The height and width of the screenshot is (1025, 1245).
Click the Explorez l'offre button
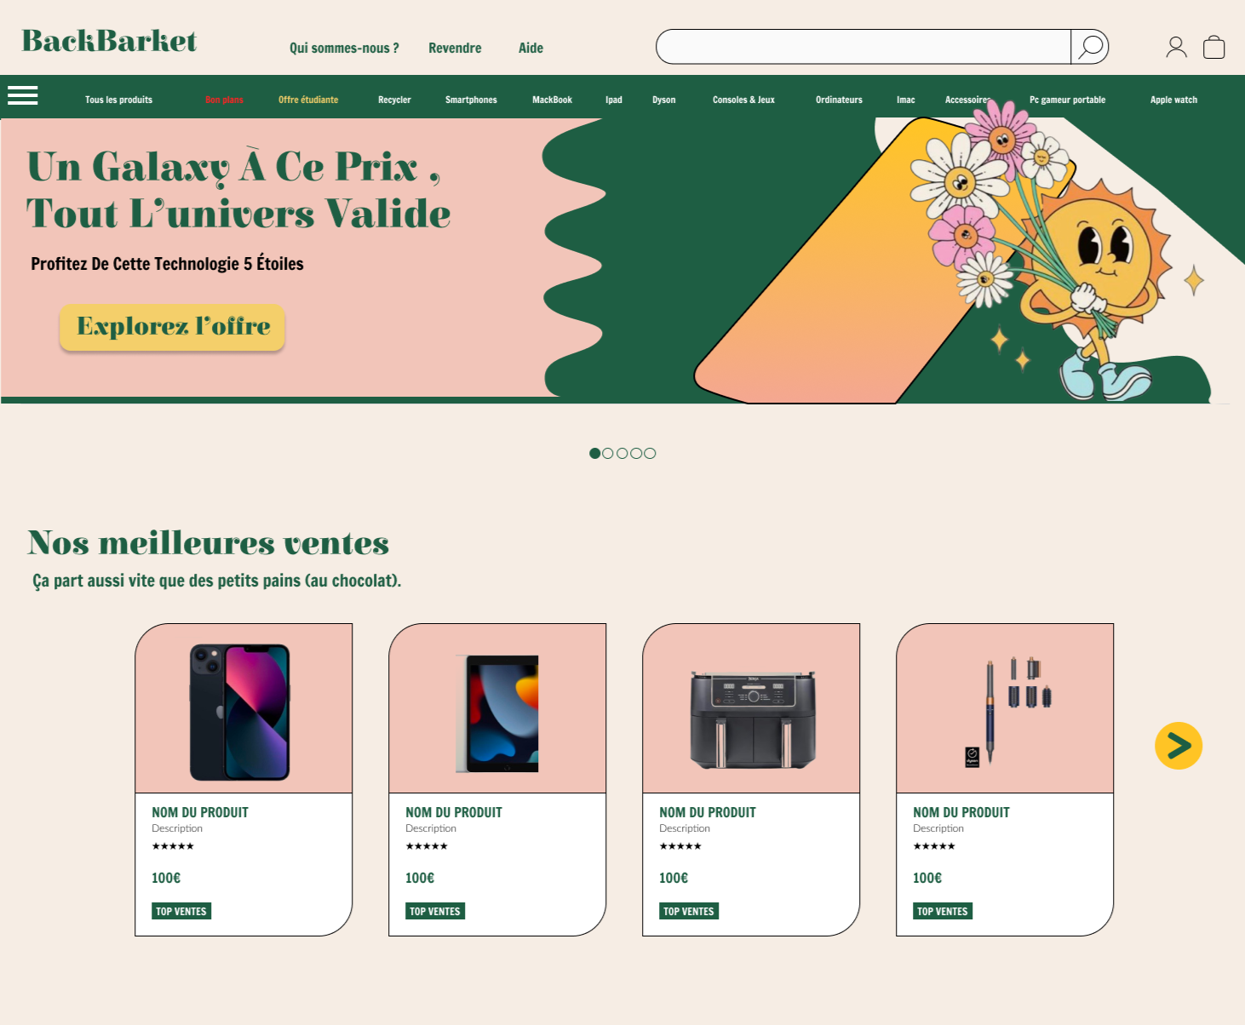pyautogui.click(x=172, y=327)
